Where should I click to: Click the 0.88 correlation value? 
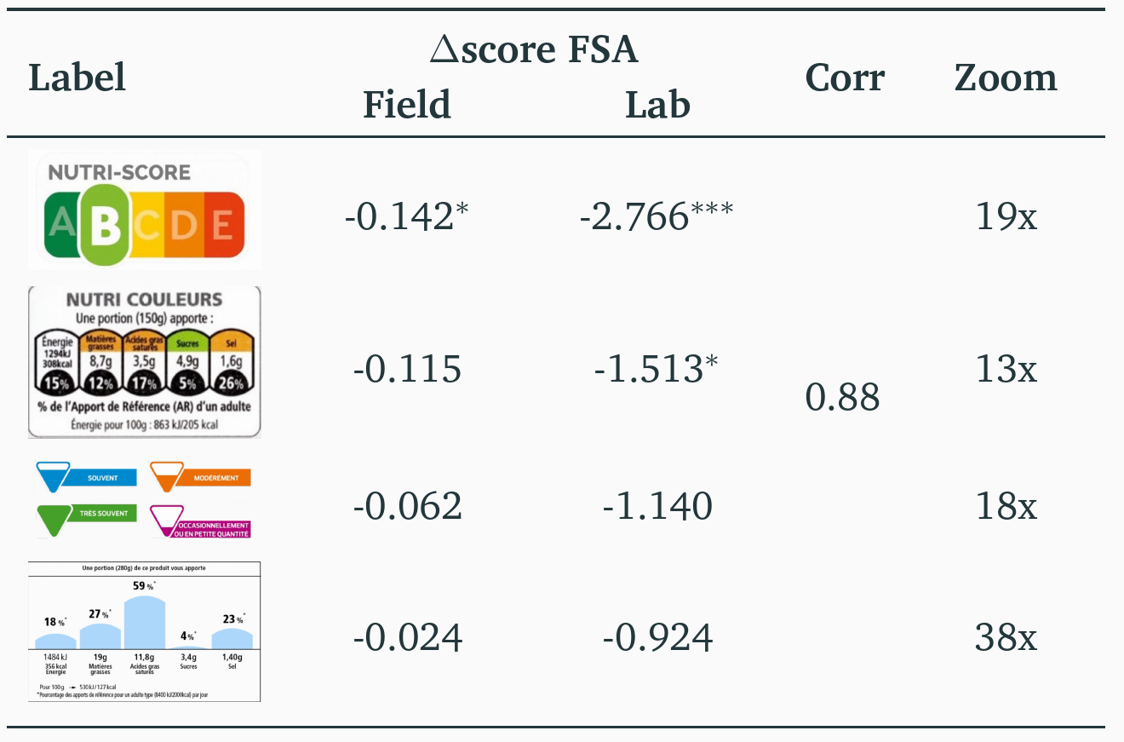click(x=842, y=398)
